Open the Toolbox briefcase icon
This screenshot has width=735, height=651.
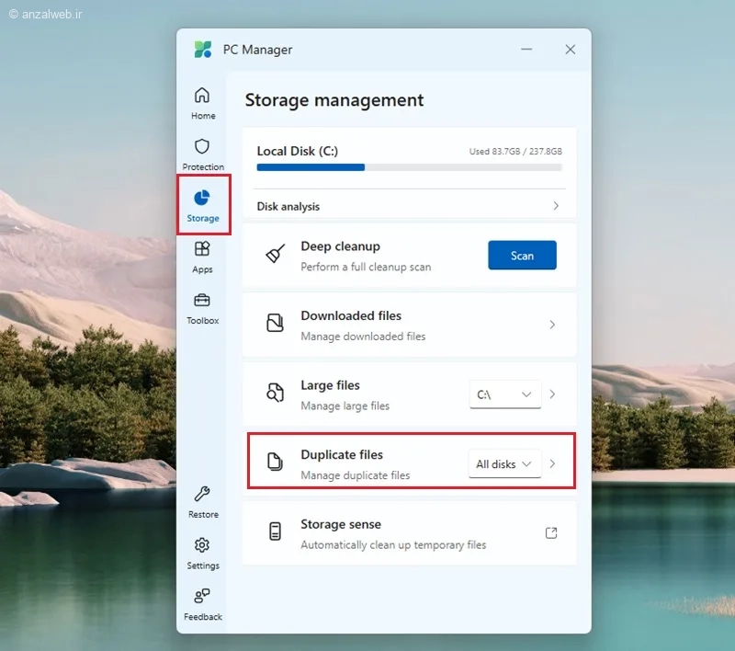coord(202,300)
